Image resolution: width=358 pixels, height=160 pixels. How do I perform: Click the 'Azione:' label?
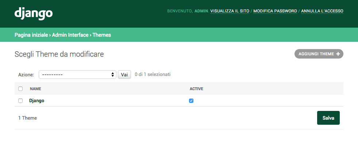(26, 75)
